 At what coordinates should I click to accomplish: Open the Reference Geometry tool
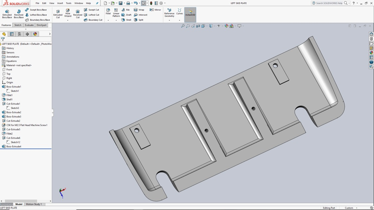click(169, 13)
